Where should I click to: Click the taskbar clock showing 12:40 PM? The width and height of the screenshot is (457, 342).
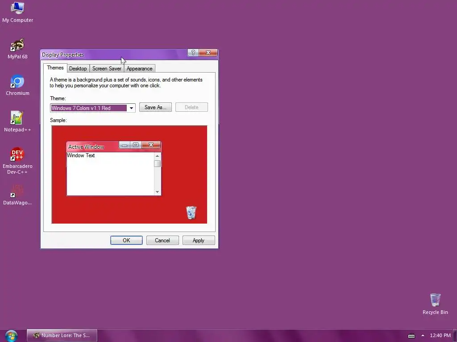[440, 335]
